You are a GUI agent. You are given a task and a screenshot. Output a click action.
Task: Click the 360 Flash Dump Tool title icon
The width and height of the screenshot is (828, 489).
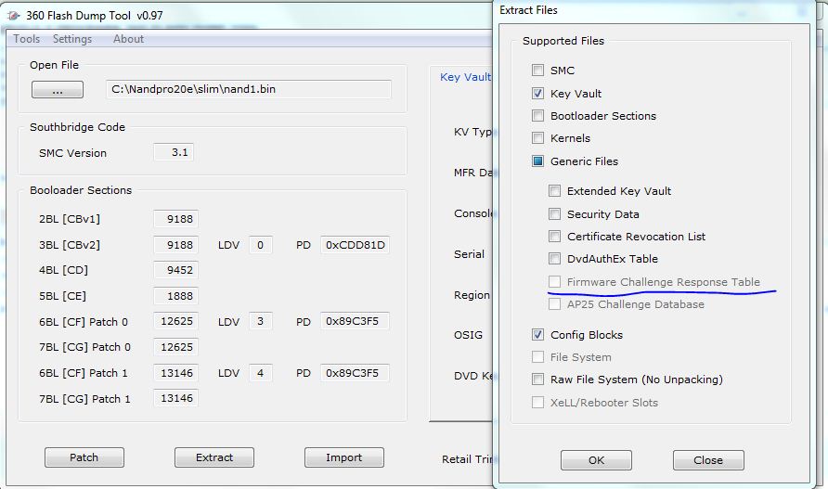[x=14, y=16]
